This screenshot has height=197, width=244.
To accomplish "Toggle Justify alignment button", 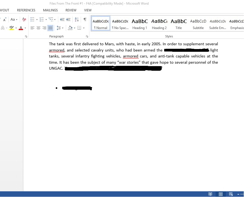I will pos(50,28).
